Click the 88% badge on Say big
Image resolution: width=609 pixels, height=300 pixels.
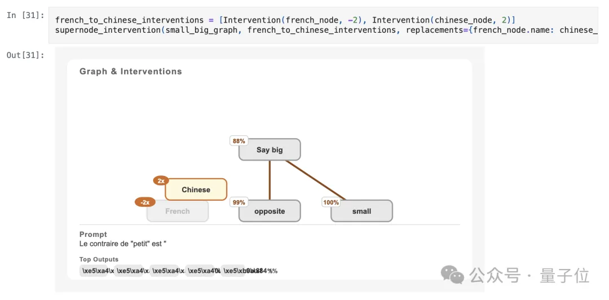[239, 141]
